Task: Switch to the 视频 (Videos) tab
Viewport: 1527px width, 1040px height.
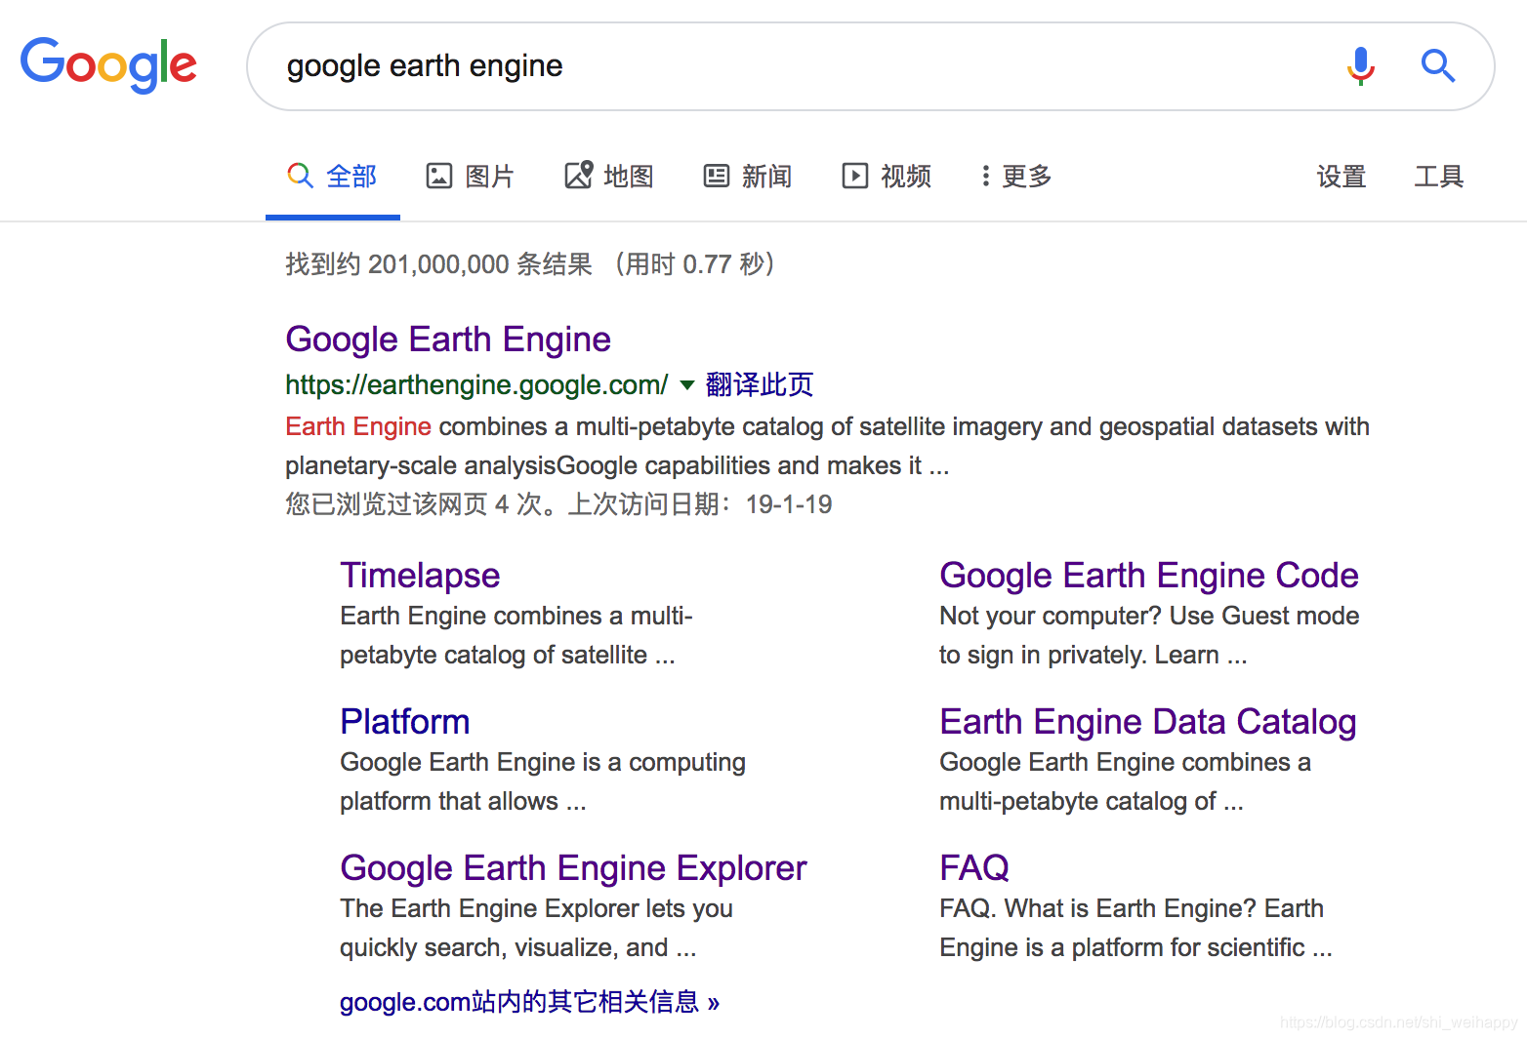Action: tap(887, 177)
